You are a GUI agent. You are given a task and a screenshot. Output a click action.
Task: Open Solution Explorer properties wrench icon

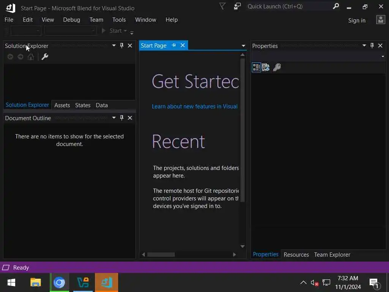point(45,57)
